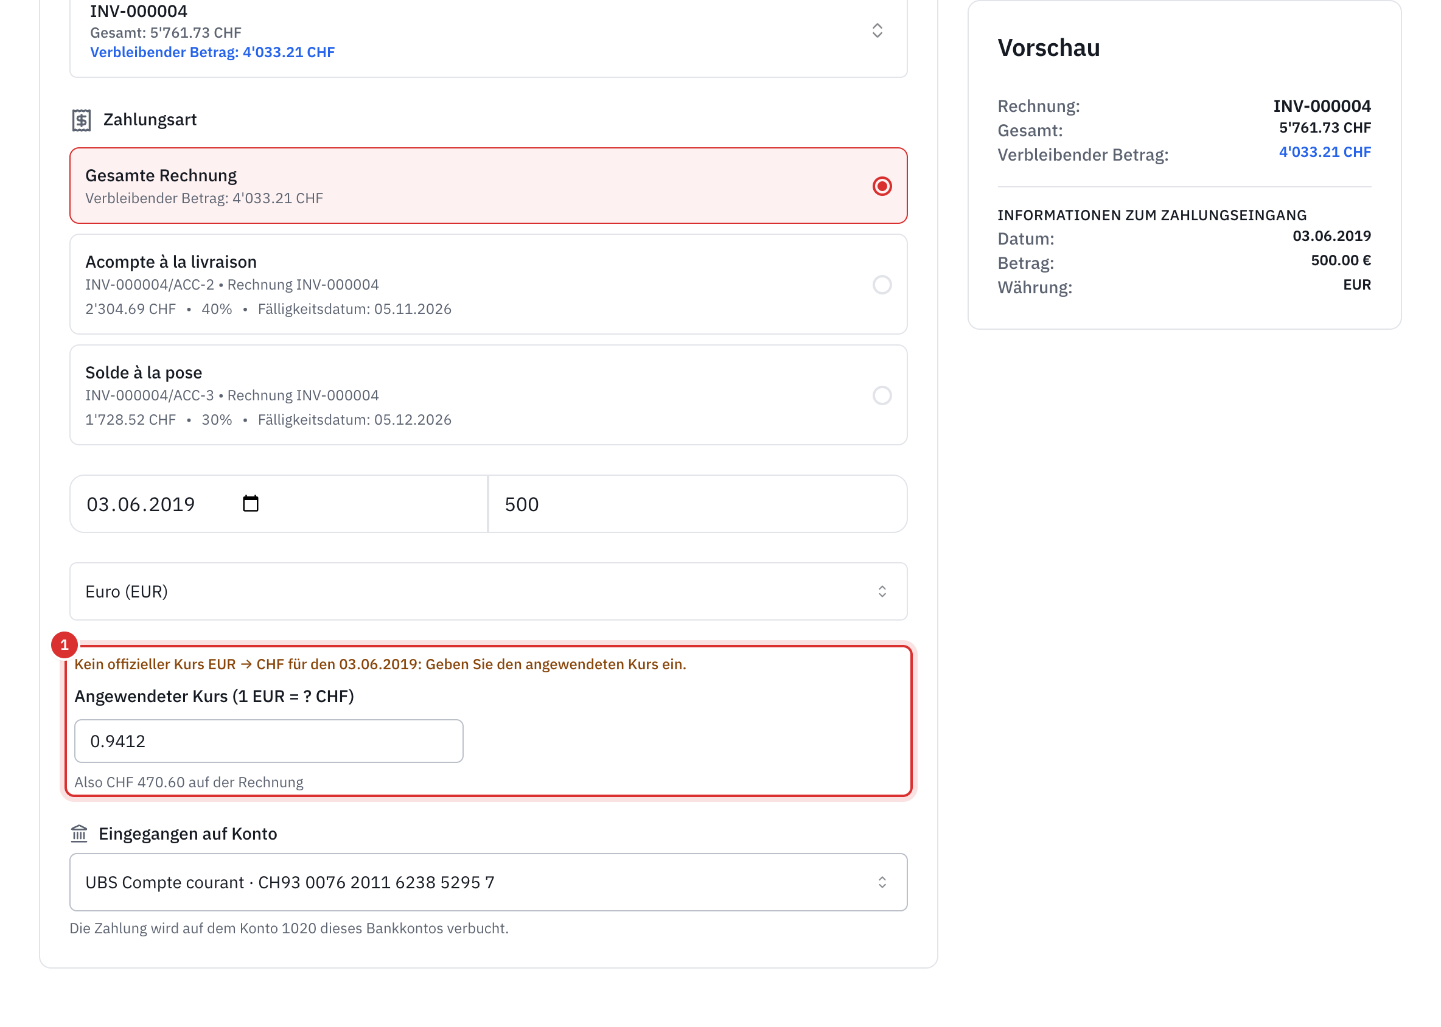Click 'INFORMATIONEN ZUM ZAHLUNGSEINGANG' section heading

(x=1152, y=215)
